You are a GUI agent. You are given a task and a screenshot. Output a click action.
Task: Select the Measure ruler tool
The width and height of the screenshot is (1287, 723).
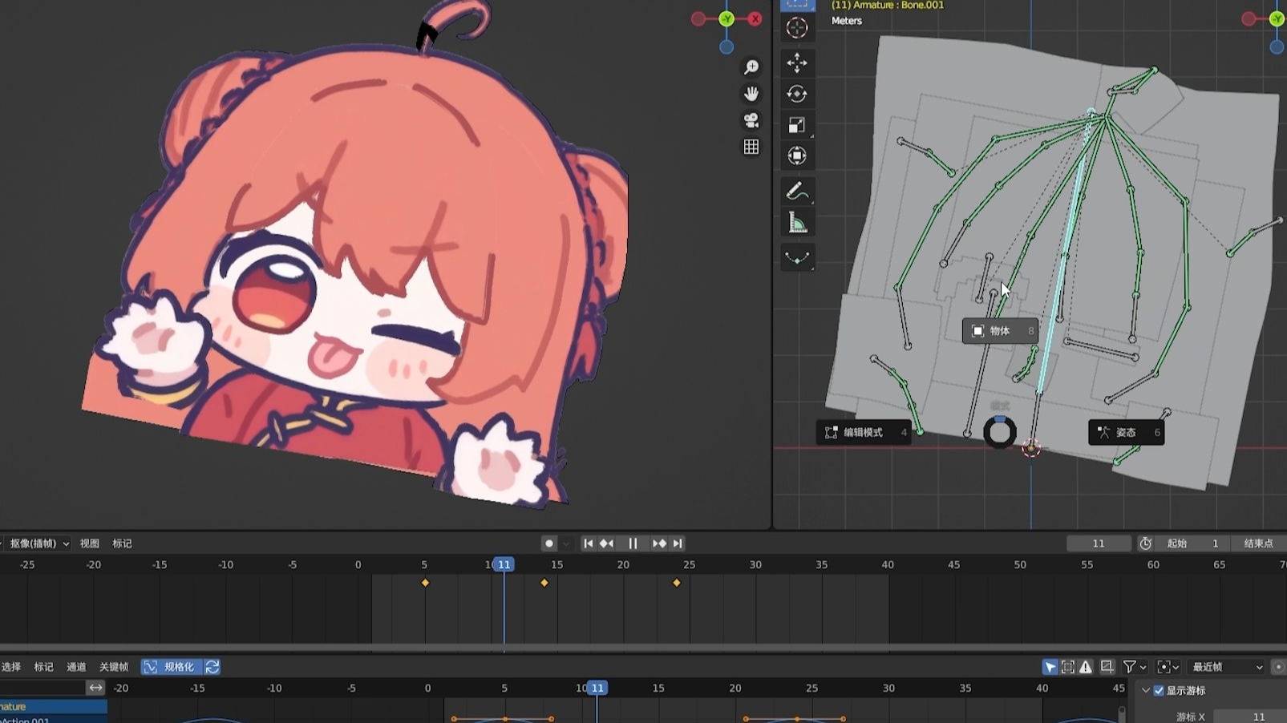coord(797,223)
